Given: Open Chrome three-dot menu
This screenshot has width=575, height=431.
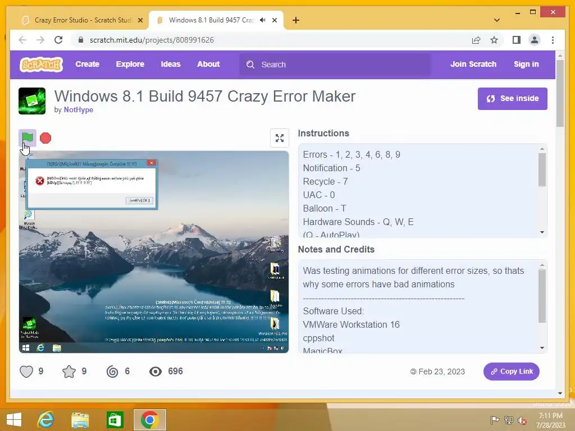Looking at the screenshot, I should point(553,40).
